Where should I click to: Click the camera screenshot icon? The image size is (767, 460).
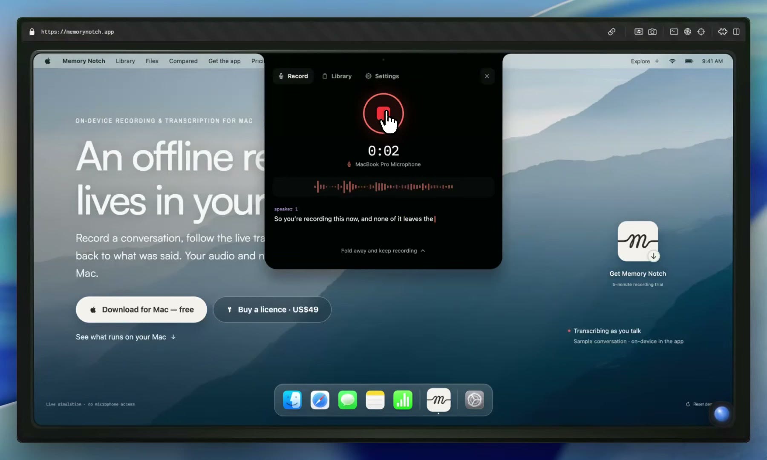click(652, 32)
